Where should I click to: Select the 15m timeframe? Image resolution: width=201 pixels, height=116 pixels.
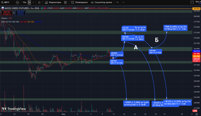click(x=25, y=2)
